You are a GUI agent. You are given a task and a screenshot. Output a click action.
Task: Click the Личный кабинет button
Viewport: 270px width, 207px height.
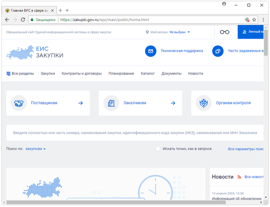(251, 32)
